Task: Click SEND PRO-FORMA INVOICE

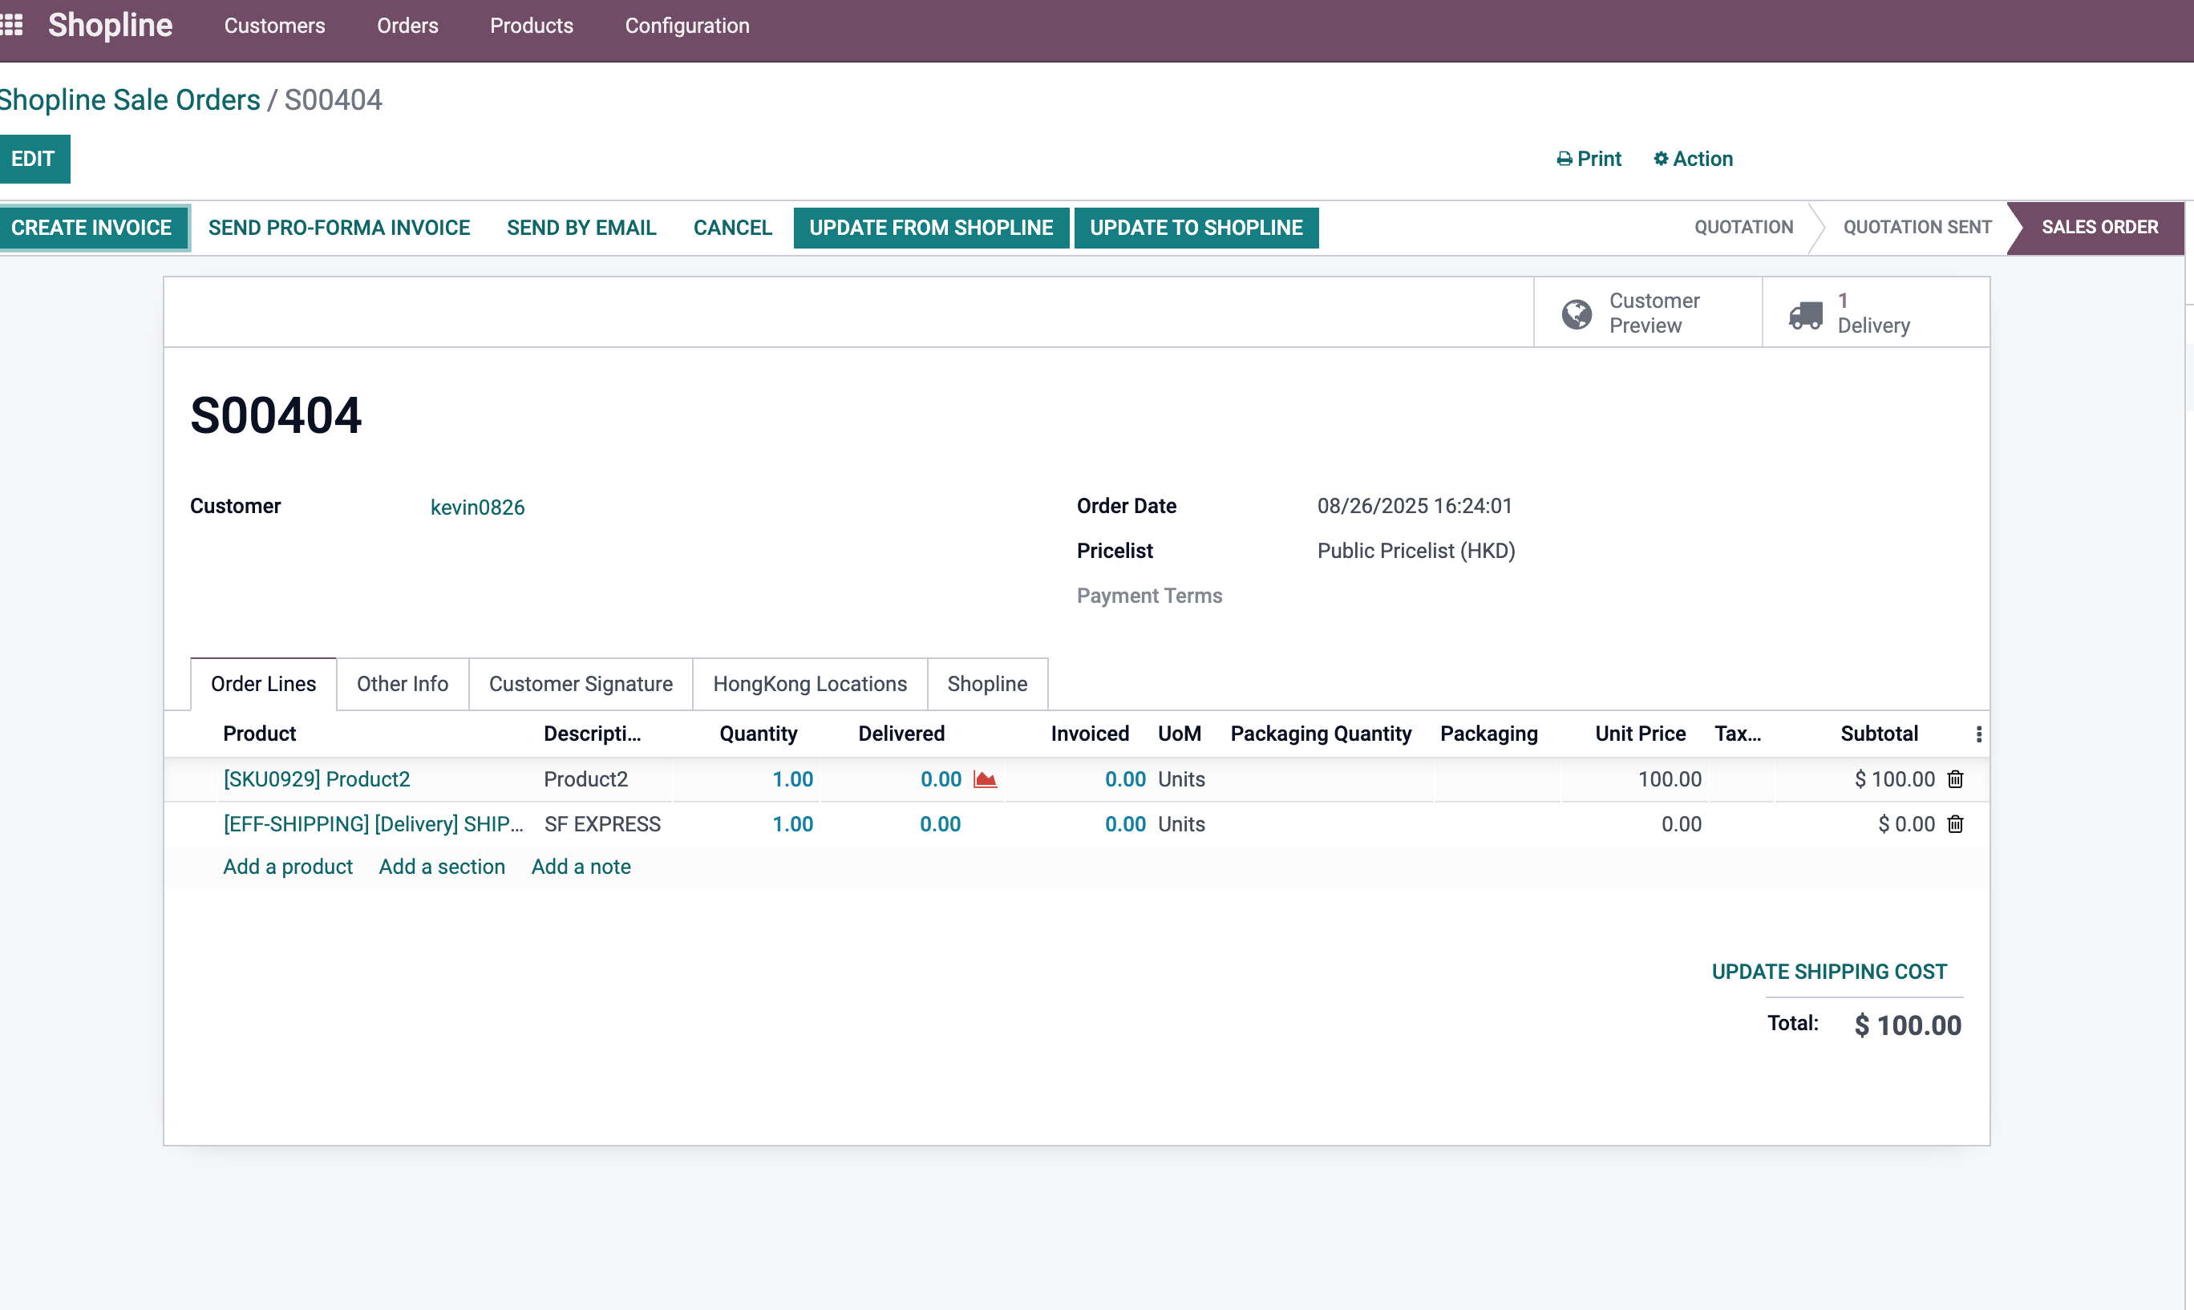Action: tap(339, 228)
